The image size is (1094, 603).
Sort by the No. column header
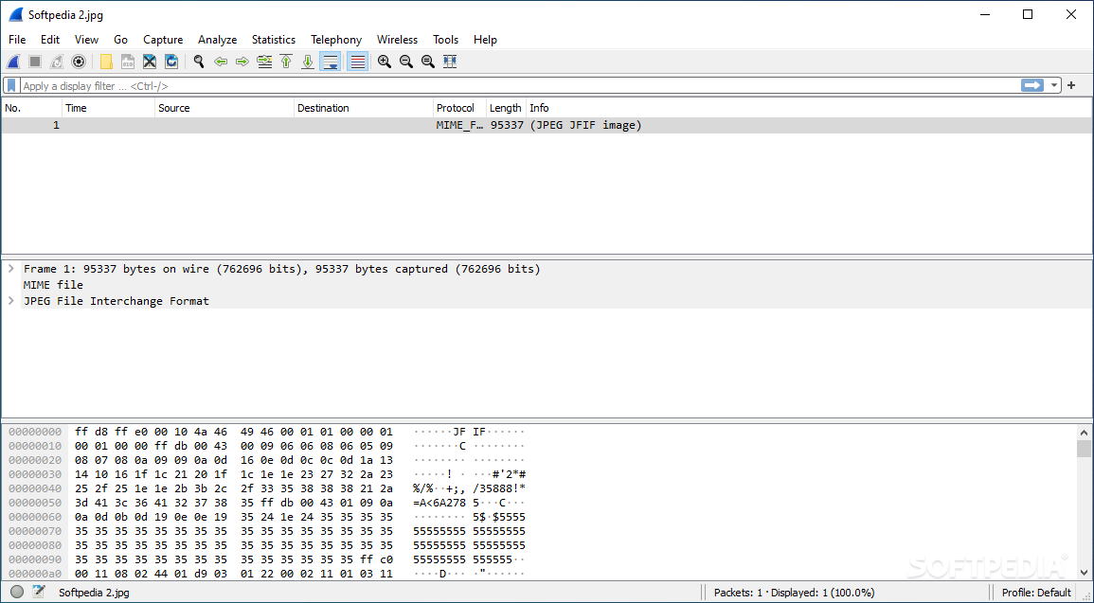click(x=31, y=108)
